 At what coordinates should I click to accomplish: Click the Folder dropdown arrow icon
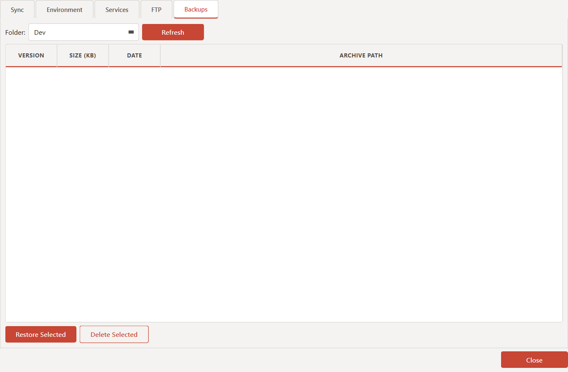[x=131, y=32]
